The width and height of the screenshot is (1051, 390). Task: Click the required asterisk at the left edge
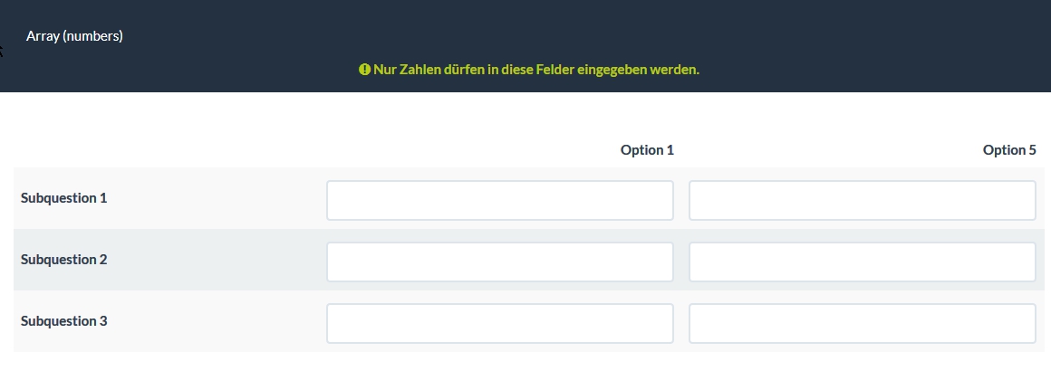pyautogui.click(x=1, y=51)
